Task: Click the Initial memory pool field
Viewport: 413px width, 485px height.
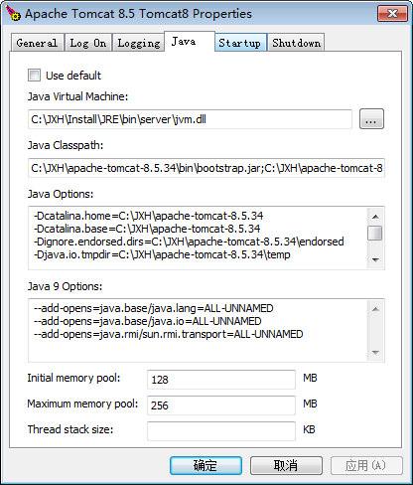Action: pos(221,380)
